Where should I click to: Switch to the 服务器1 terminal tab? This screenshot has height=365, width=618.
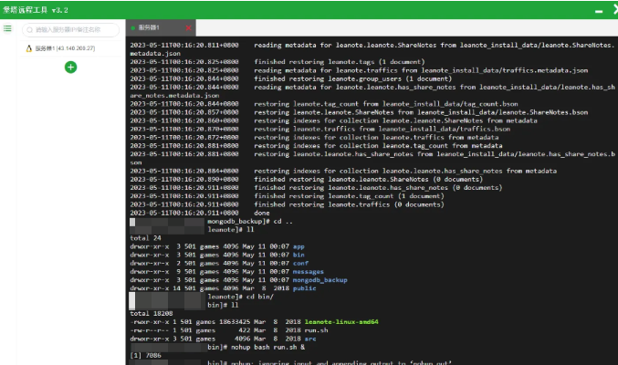click(161, 28)
